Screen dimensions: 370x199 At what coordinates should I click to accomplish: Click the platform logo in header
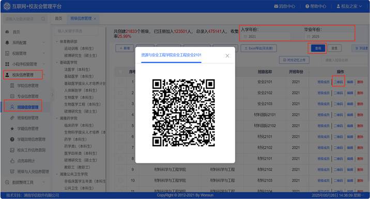[x=7, y=6]
